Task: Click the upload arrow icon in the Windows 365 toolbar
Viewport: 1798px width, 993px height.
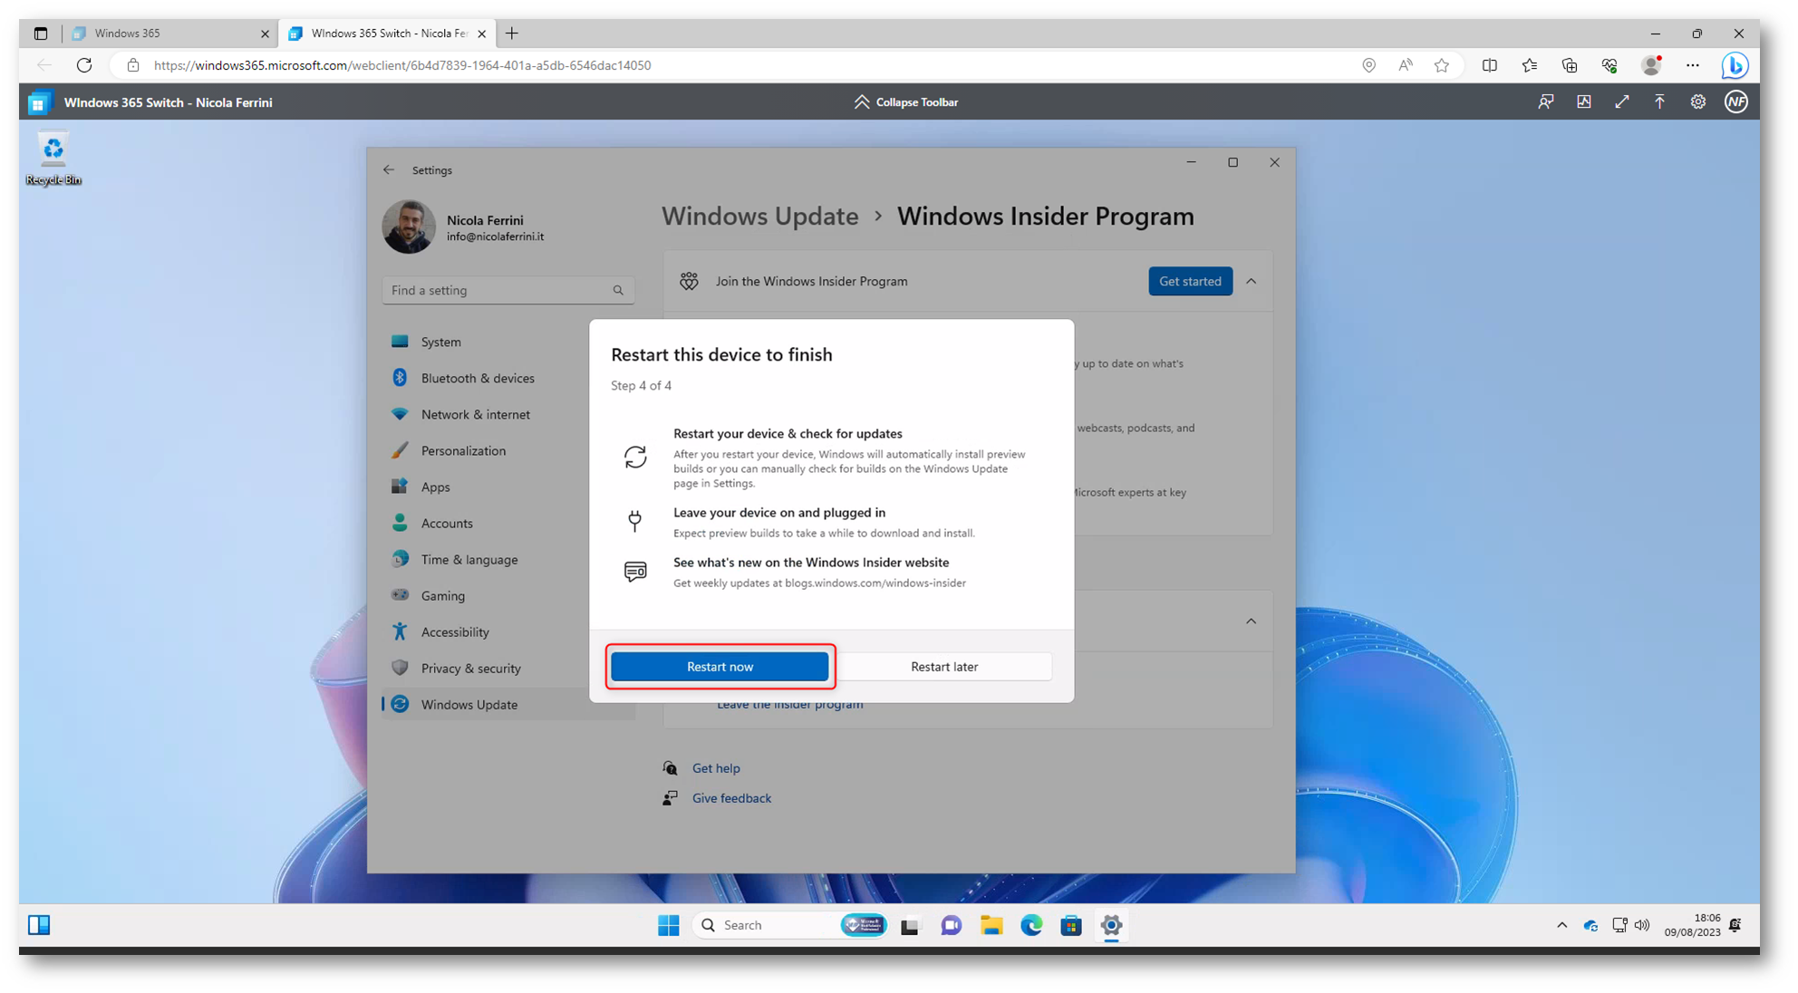Action: pyautogui.click(x=1659, y=102)
